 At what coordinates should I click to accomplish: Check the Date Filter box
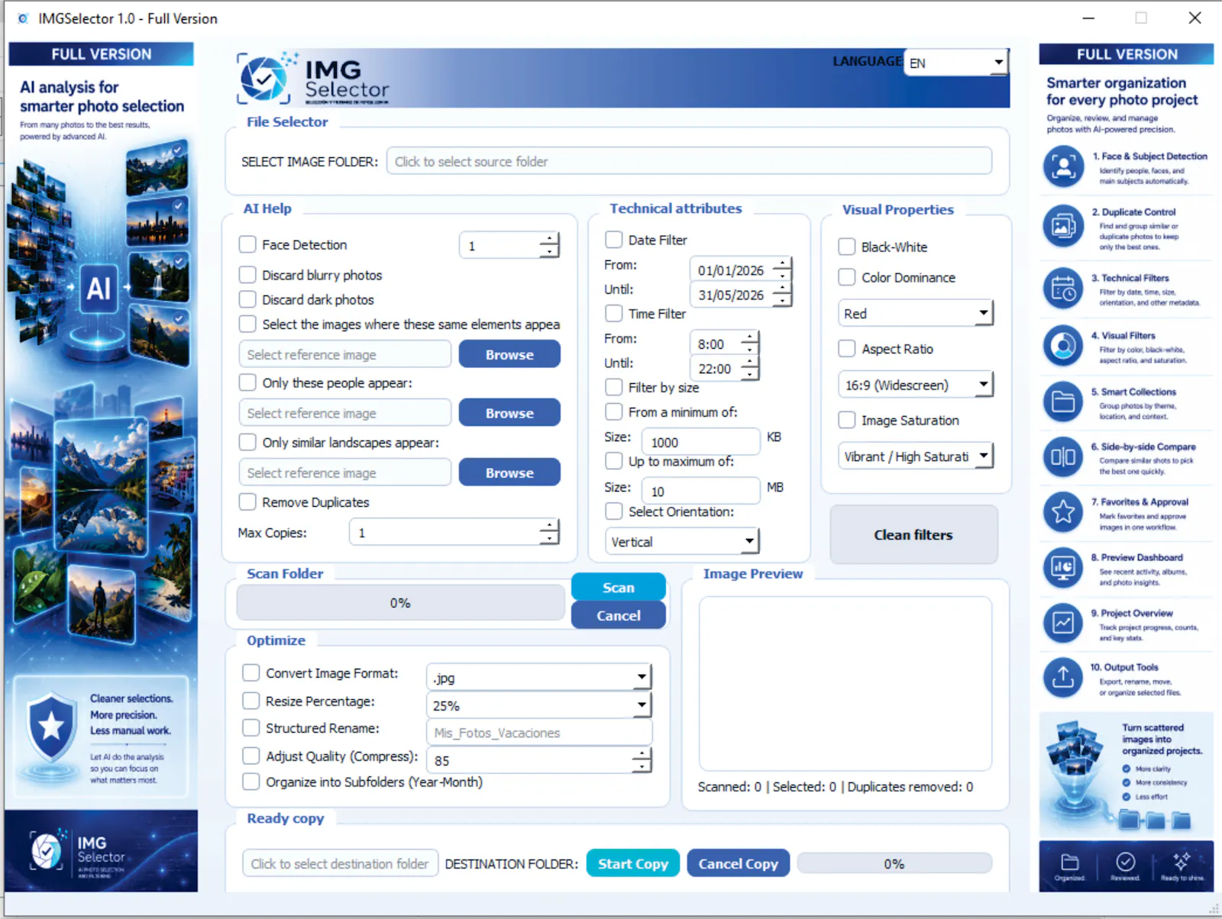click(613, 240)
